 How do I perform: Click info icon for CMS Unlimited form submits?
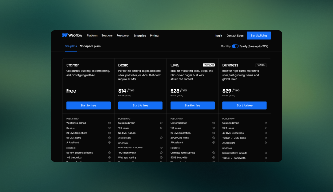click(213, 153)
